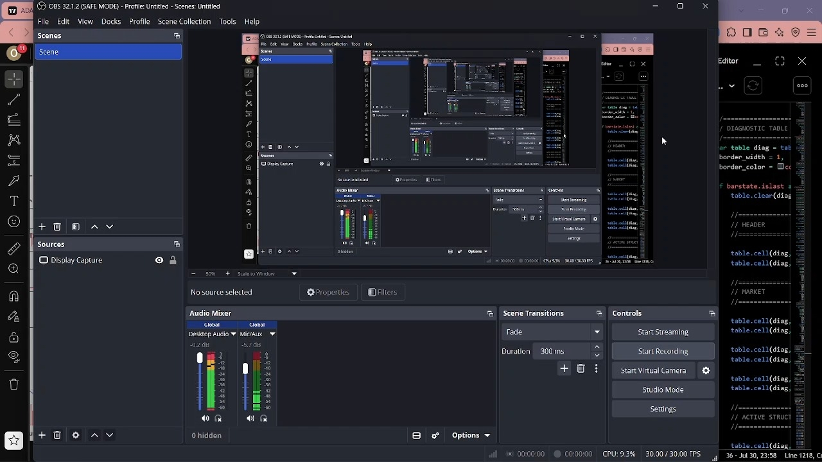Open OBS Settings button

click(x=663, y=409)
